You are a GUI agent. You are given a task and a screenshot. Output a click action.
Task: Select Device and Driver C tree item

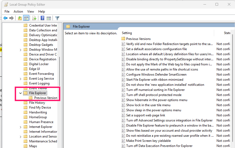tap(43, 54)
